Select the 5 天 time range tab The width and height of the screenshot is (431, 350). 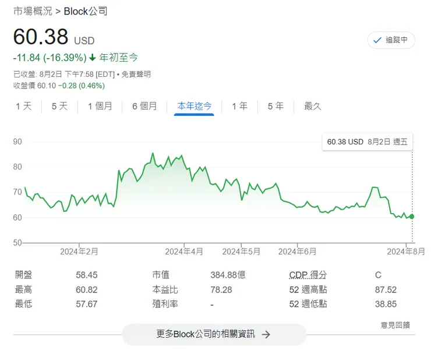(x=59, y=106)
